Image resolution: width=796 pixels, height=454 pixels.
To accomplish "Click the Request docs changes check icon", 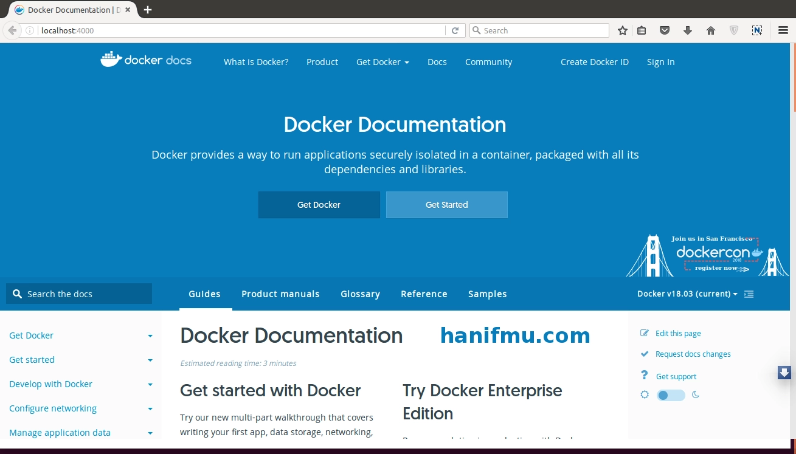I will (x=645, y=354).
